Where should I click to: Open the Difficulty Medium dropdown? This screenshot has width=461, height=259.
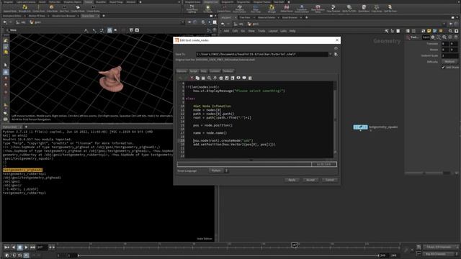[x=449, y=62]
